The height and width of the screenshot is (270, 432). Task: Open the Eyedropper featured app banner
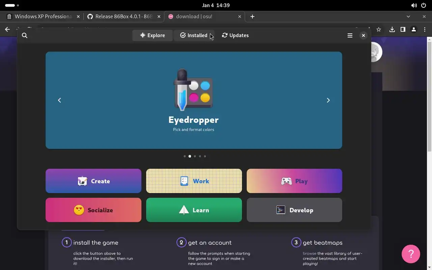tap(194, 100)
